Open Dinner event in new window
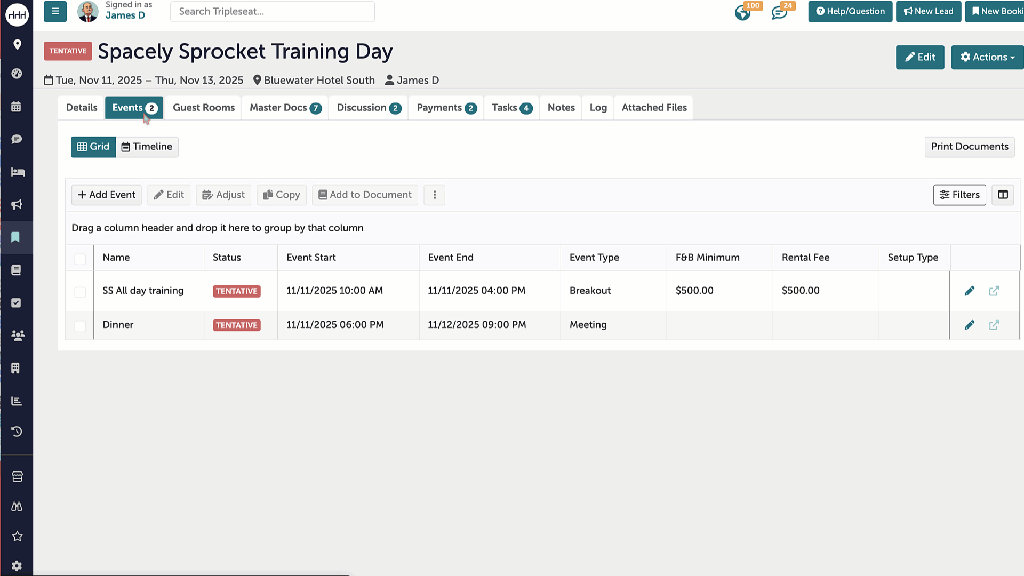The image size is (1024, 576). click(994, 325)
